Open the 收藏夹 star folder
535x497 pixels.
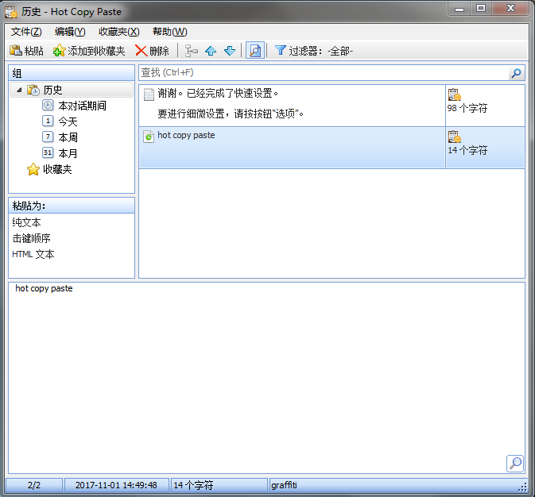pos(57,169)
